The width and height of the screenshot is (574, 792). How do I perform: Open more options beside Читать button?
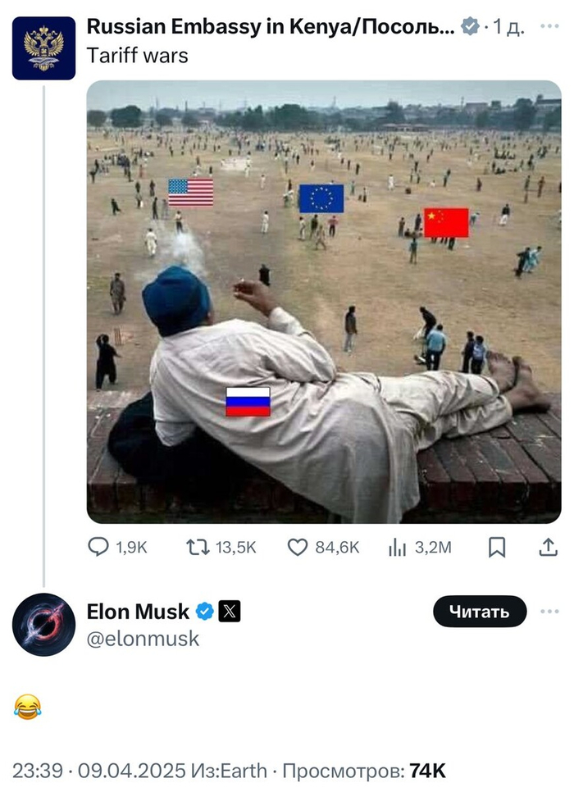click(549, 612)
